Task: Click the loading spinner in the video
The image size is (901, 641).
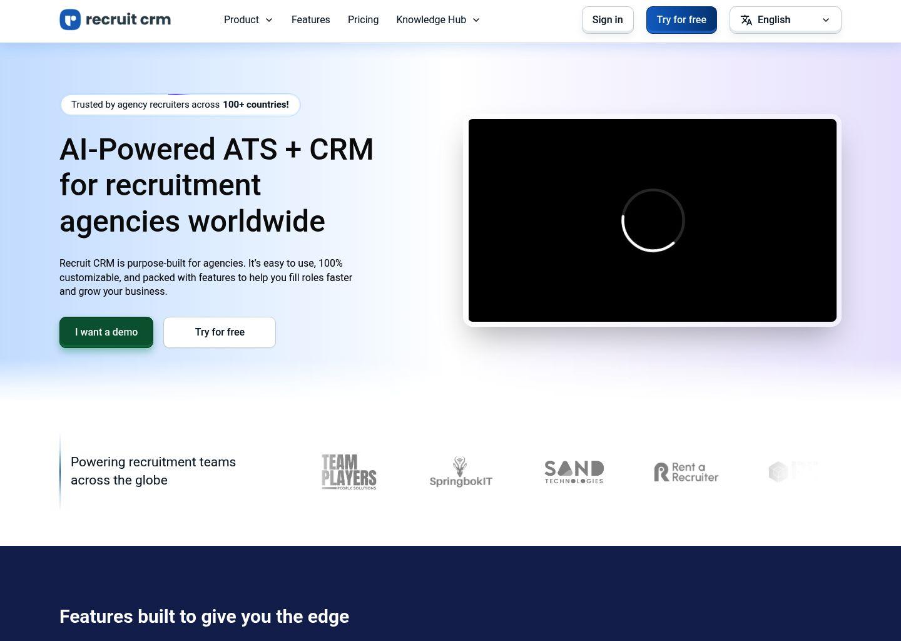Action: [653, 220]
